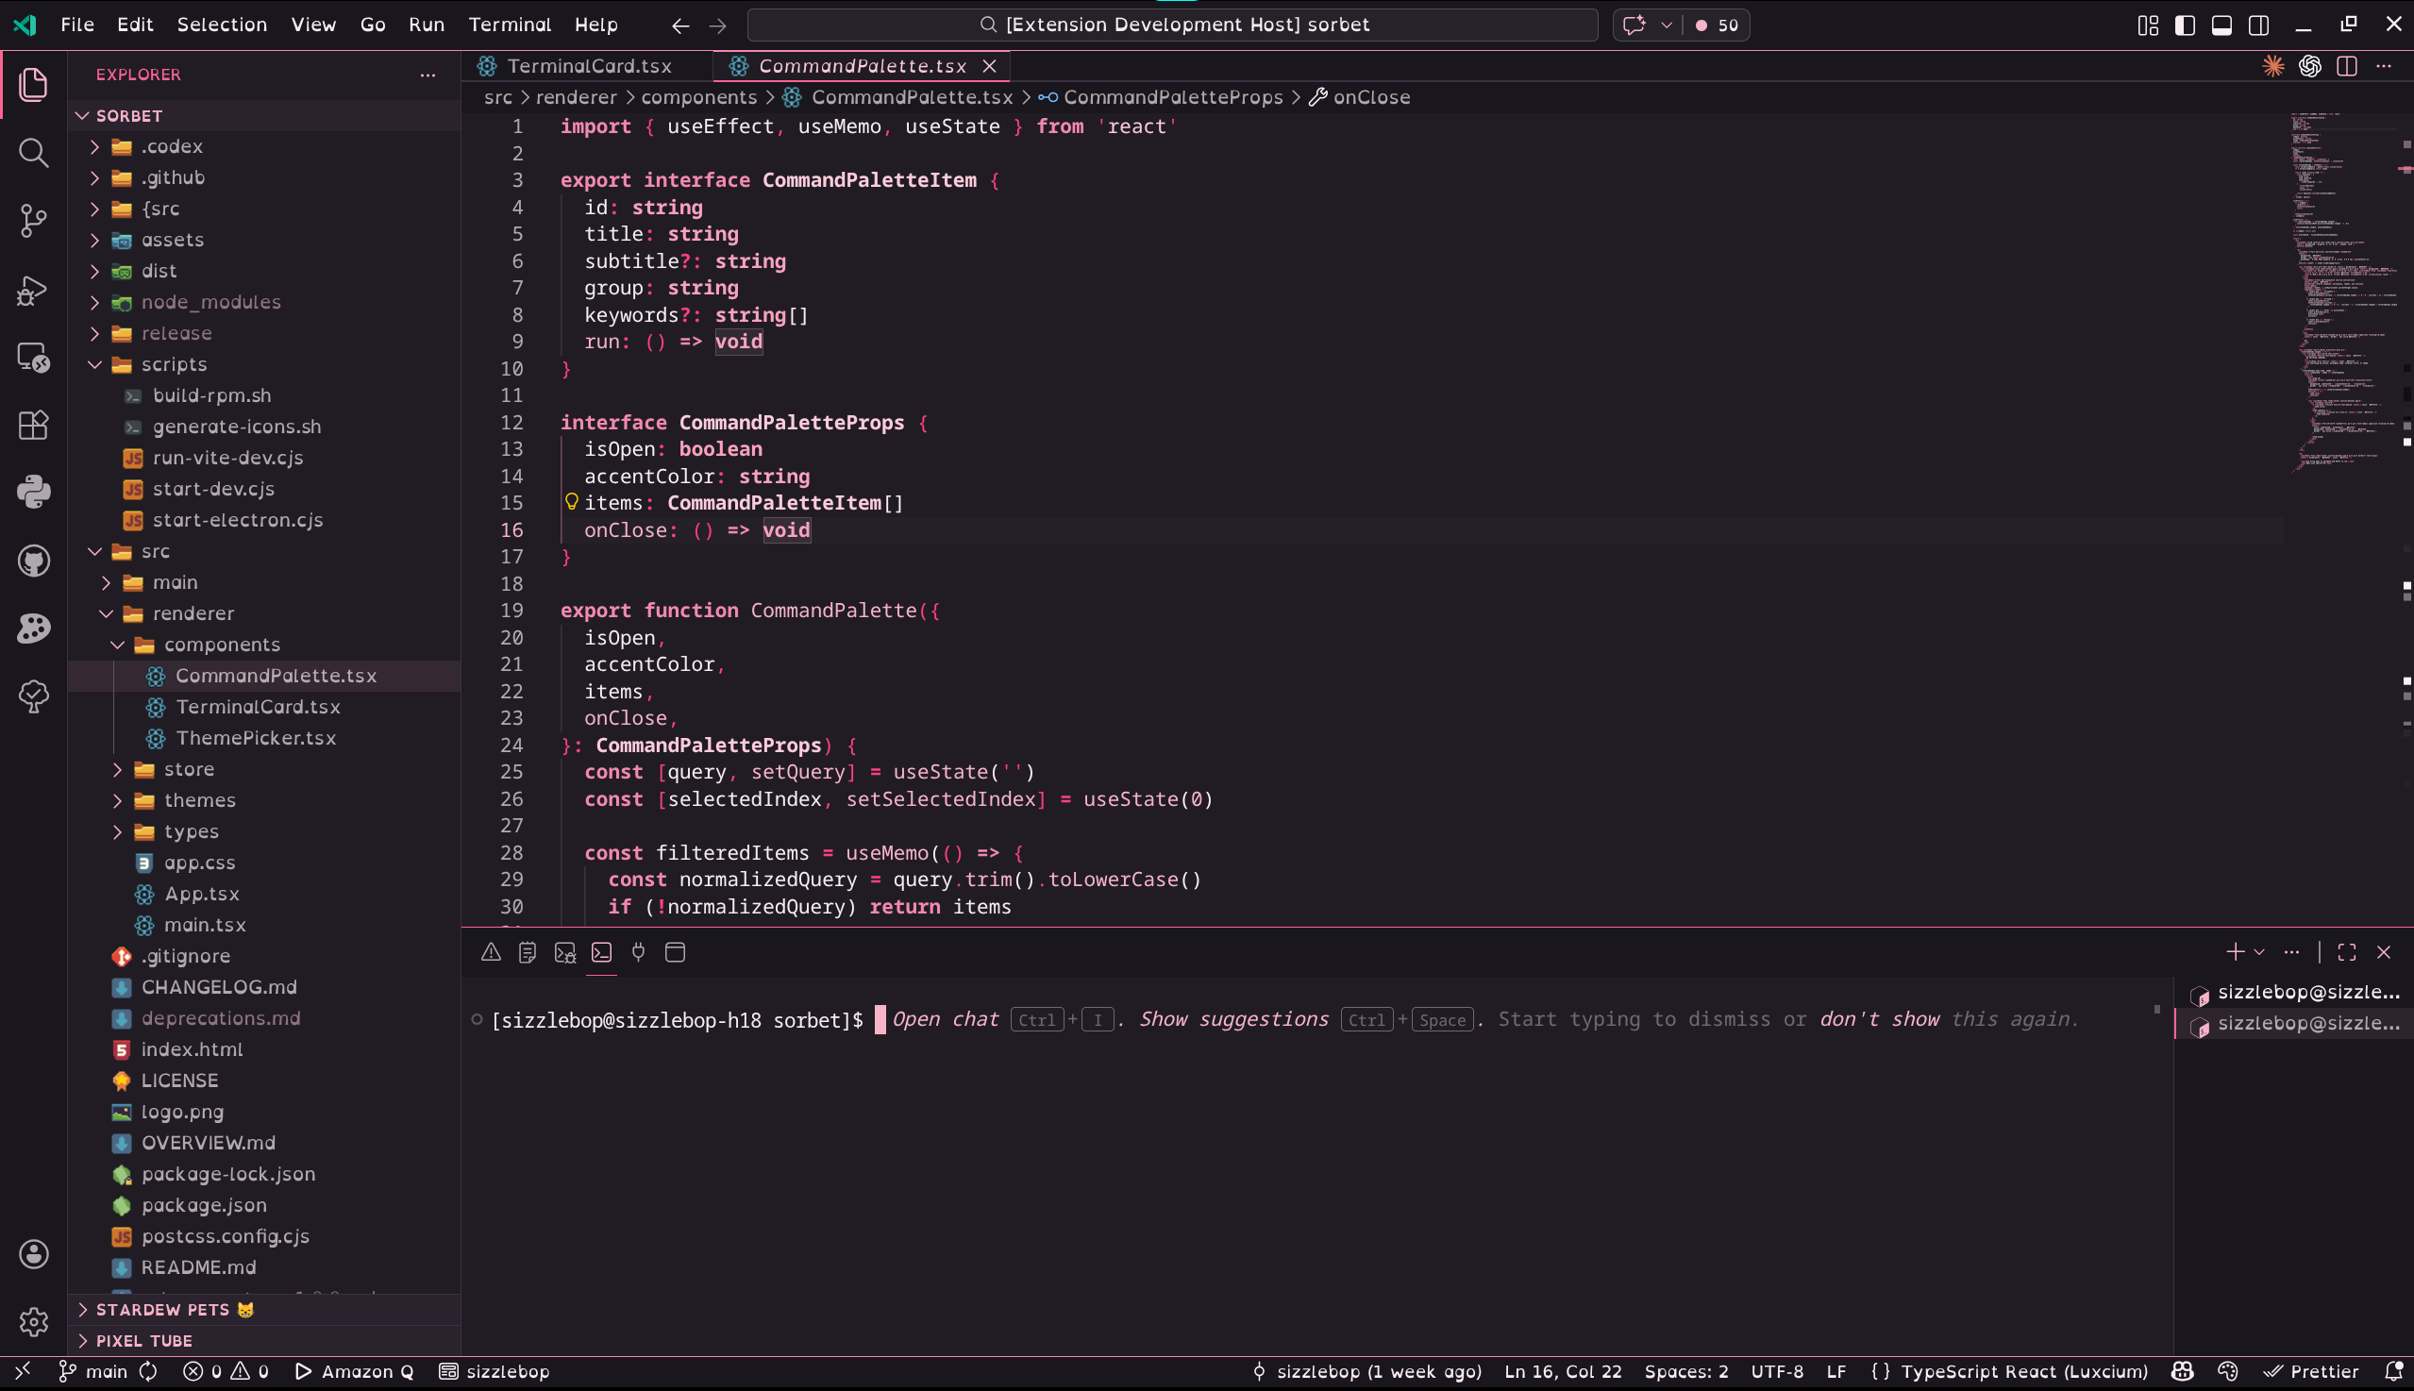Screen dimensions: 2414x1391
Task: Expand the STARDEW PETS section
Action: point(162,1309)
